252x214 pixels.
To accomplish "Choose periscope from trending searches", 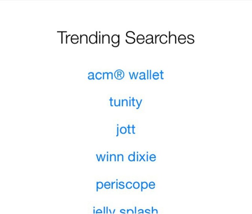I will (126, 184).
